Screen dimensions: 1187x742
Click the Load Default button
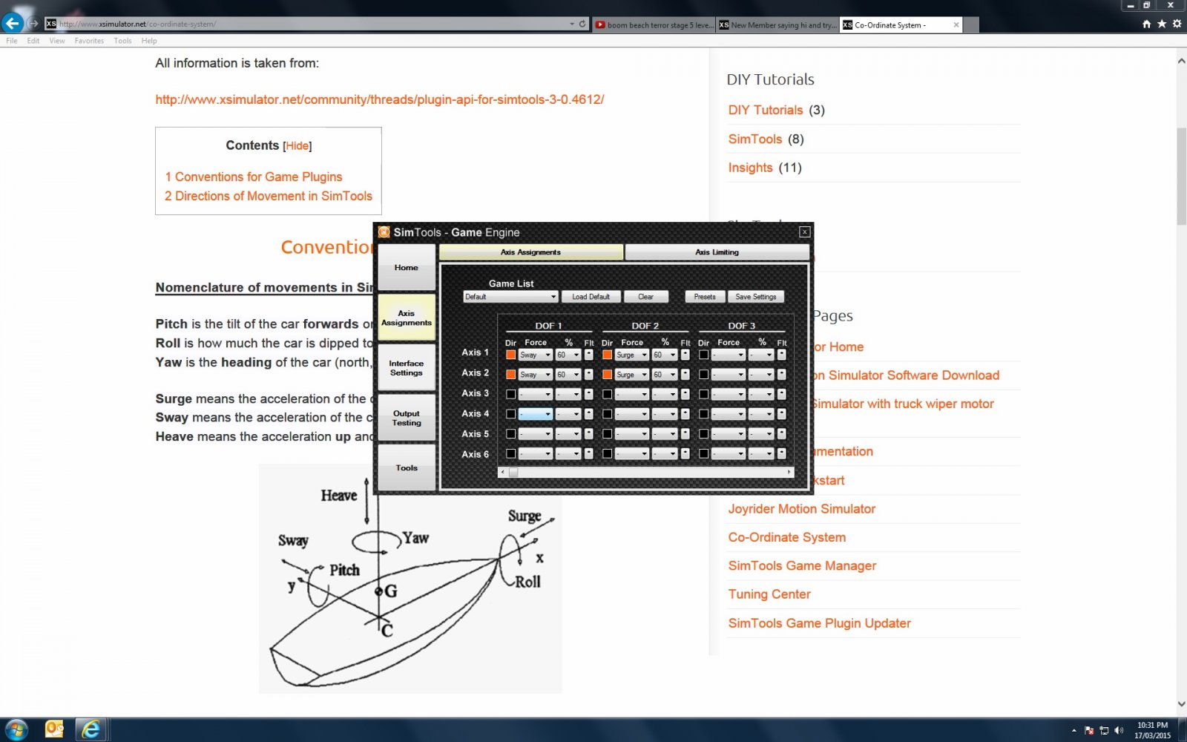click(x=591, y=297)
